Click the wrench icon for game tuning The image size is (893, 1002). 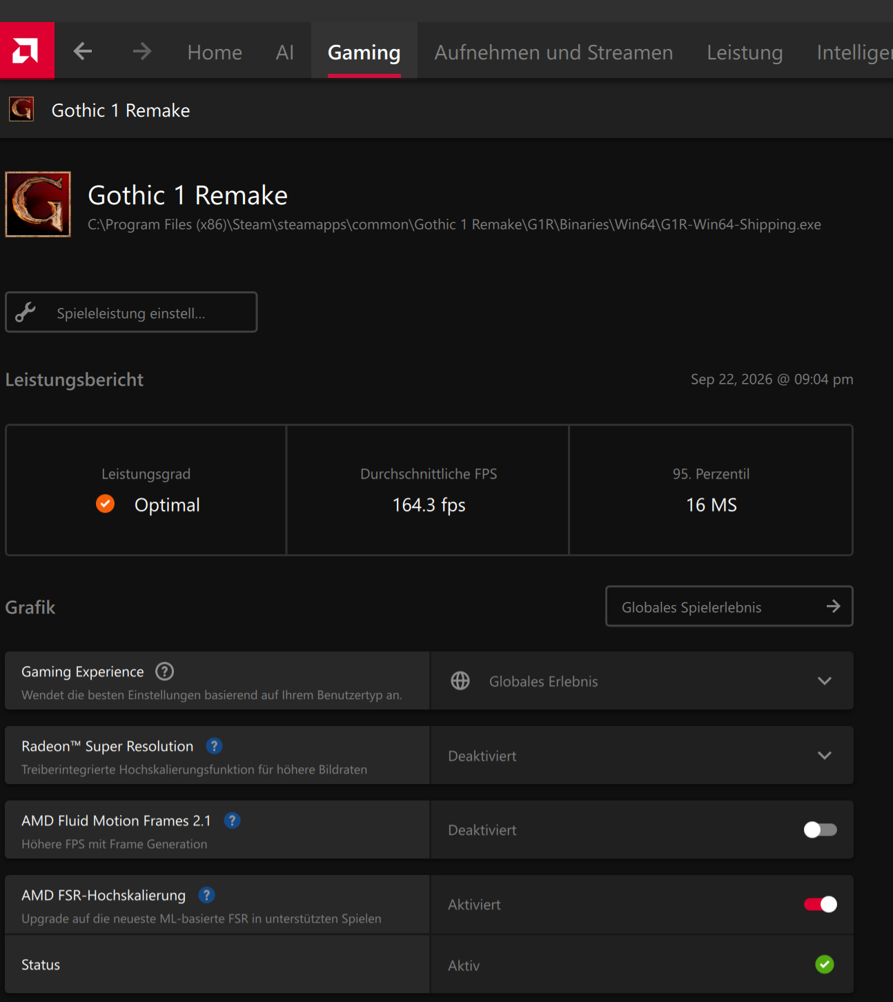coord(26,312)
